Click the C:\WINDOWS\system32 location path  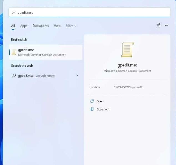click(128, 87)
